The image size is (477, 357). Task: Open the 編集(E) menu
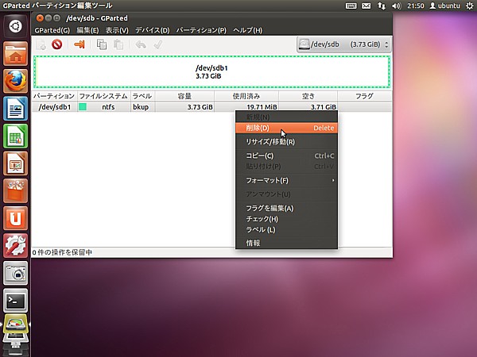(87, 30)
